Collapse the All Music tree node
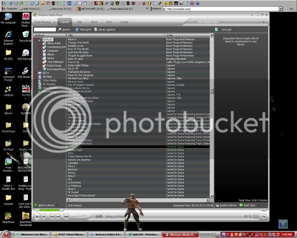 36,40
